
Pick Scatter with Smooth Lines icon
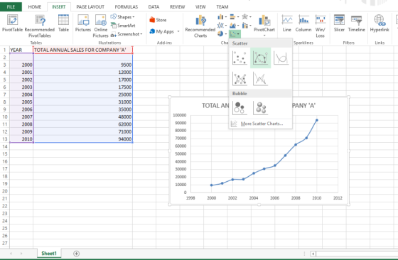pyautogui.click(x=281, y=58)
